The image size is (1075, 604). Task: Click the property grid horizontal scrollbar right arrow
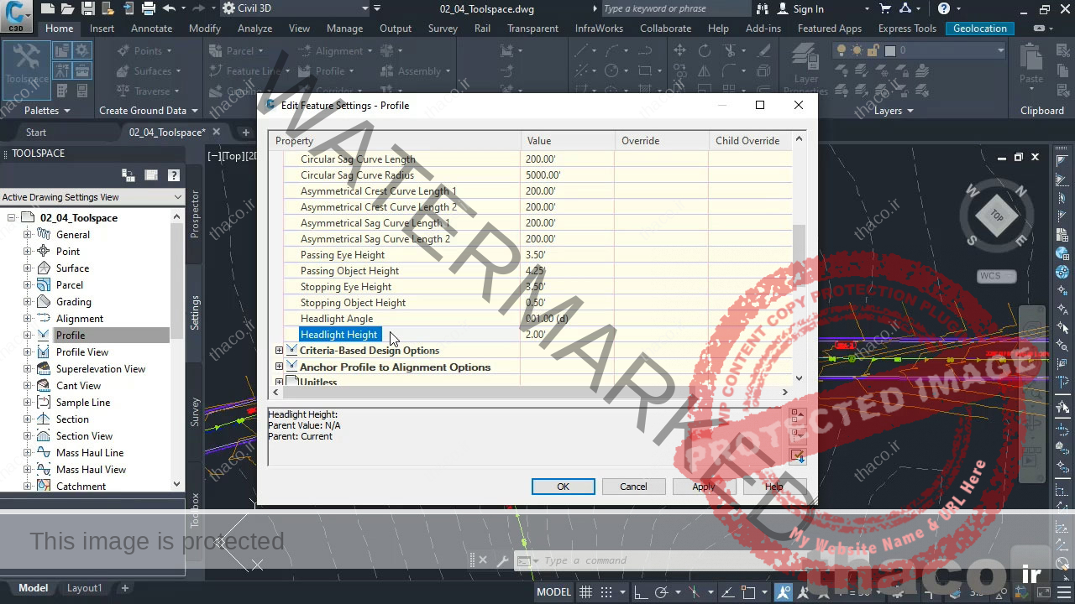point(784,392)
